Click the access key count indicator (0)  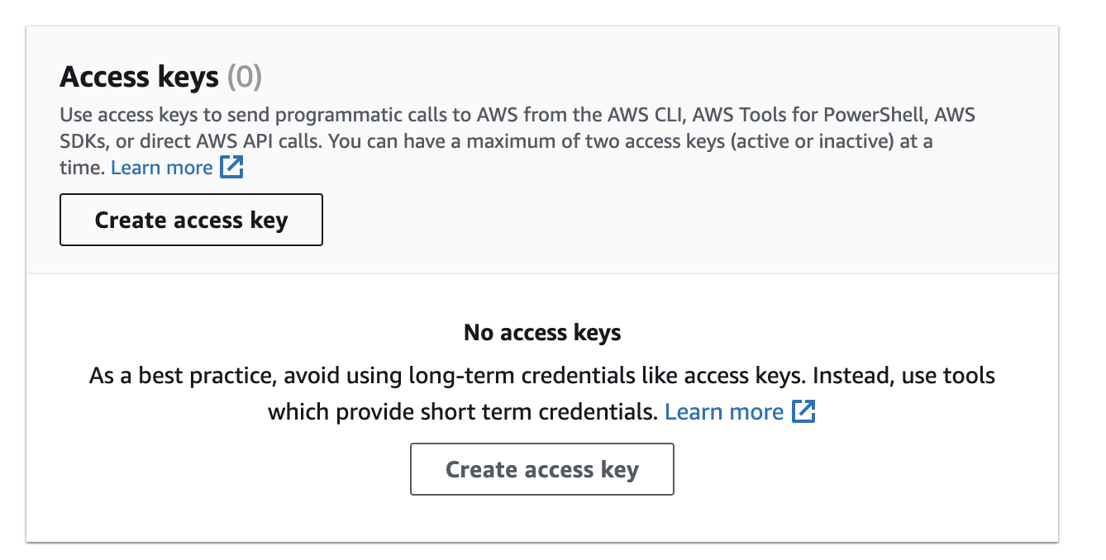[245, 77]
